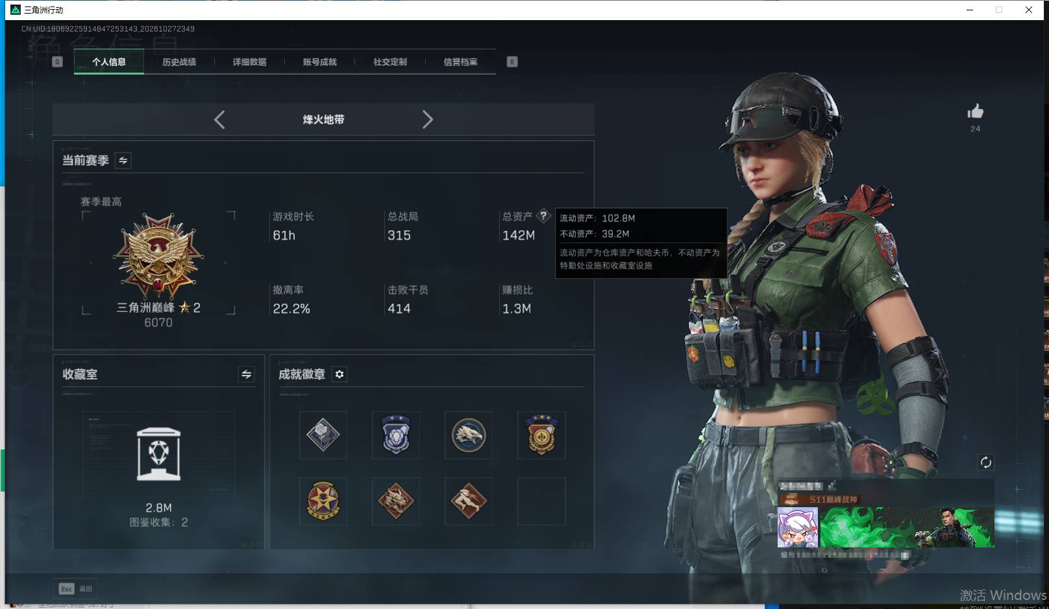Image resolution: width=1049 pixels, height=609 pixels.
Task: Select the red diamond running figure badge
Action: tap(469, 501)
